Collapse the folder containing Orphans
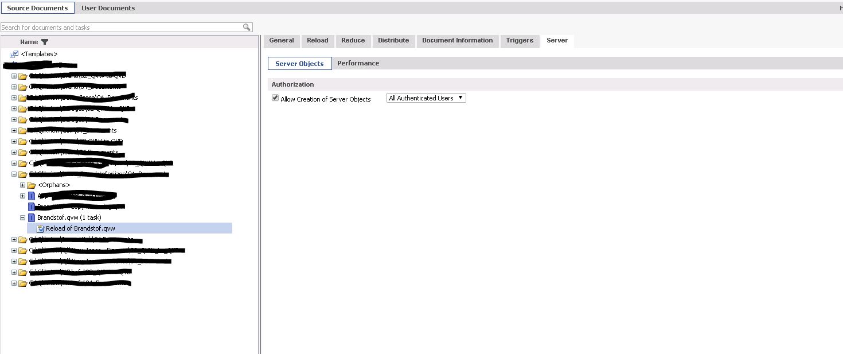Screen dimensions: 843x354 point(14,174)
